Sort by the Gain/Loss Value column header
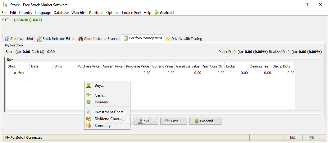 click(188, 66)
